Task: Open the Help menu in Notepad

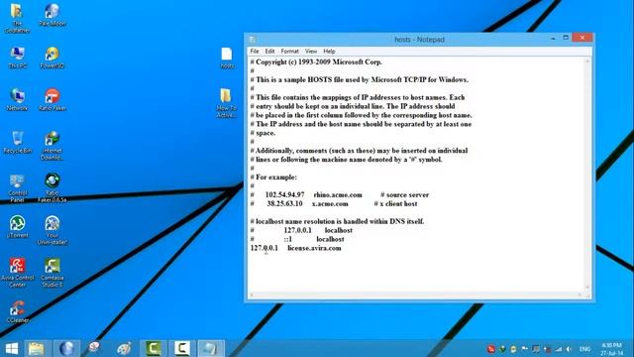Action: click(329, 52)
